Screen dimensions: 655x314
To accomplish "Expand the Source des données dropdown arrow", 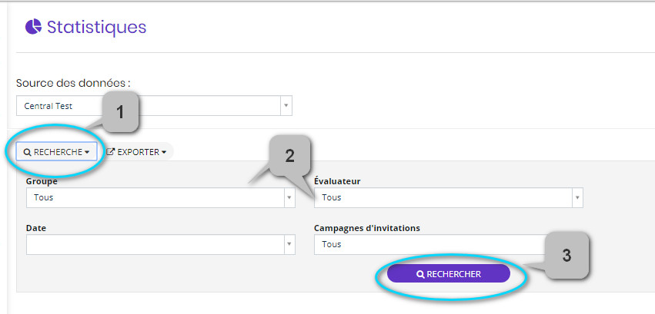I will click(x=286, y=106).
